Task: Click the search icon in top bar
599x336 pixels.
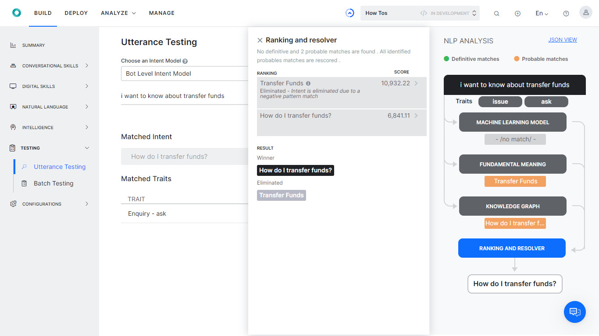Action: (x=496, y=13)
